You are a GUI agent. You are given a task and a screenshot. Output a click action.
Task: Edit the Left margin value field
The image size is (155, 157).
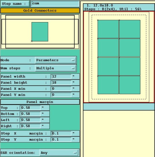click(30, 120)
